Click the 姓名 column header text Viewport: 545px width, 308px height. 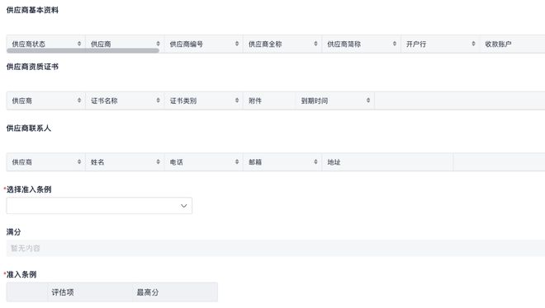click(97, 162)
